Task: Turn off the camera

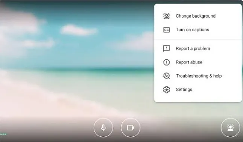Action: (x=131, y=128)
